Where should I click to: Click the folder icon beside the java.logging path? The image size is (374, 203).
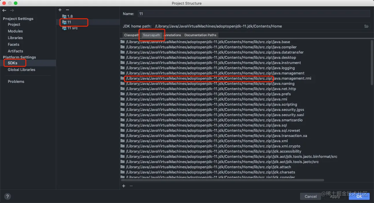[123, 68]
